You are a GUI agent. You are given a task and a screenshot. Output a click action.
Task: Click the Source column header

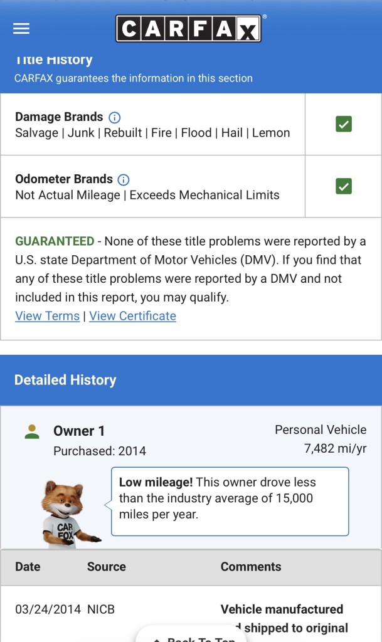click(106, 567)
